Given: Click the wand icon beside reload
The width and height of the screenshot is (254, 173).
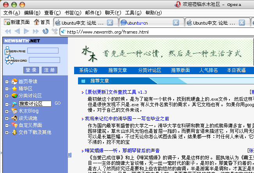Looking at the screenshot, I should 55,31.
